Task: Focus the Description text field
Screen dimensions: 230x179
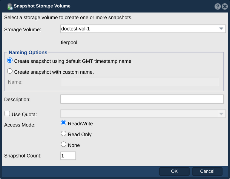Action: coord(142,99)
